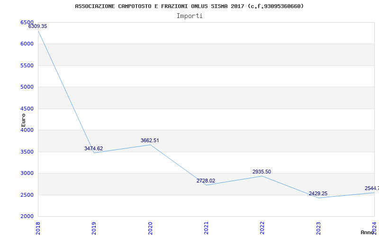Image resolution: width=379 pixels, height=237 pixels.
Task: Click the chart title ASSOCIAZIONE CAMPOTOSTO E FRAZIONI
Action: pyautogui.click(x=189, y=6)
